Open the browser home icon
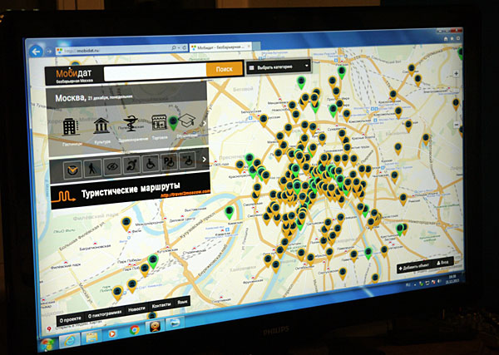 coord(446,38)
